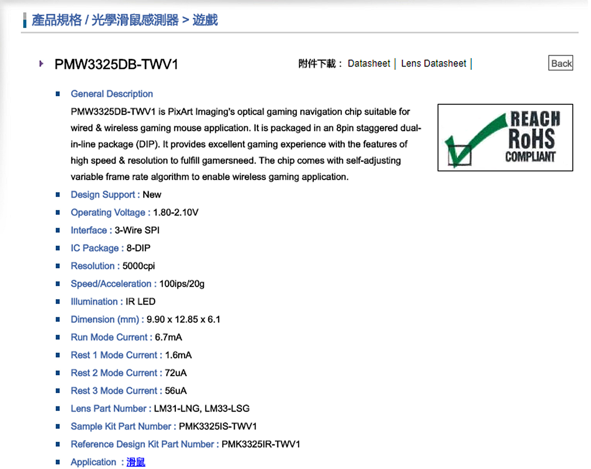Image resolution: width=591 pixels, height=469 pixels.
Task: Click the Rest 2 Mode Current value 72uA
Action: [176, 372]
